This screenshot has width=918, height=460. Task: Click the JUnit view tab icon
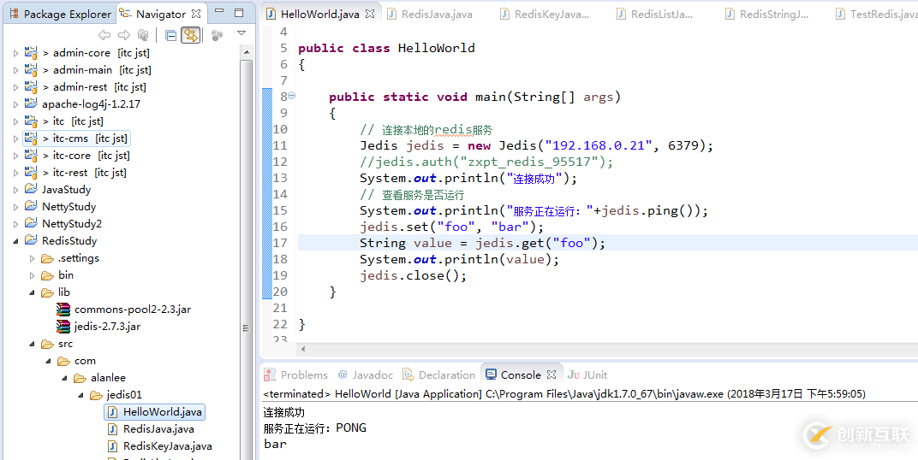[x=573, y=374]
